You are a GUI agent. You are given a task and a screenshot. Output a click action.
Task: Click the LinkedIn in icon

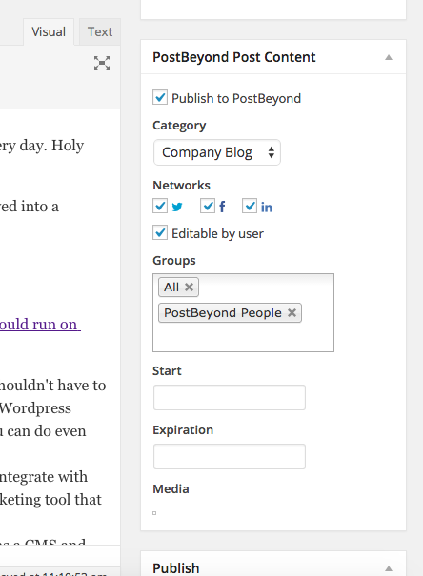point(267,208)
